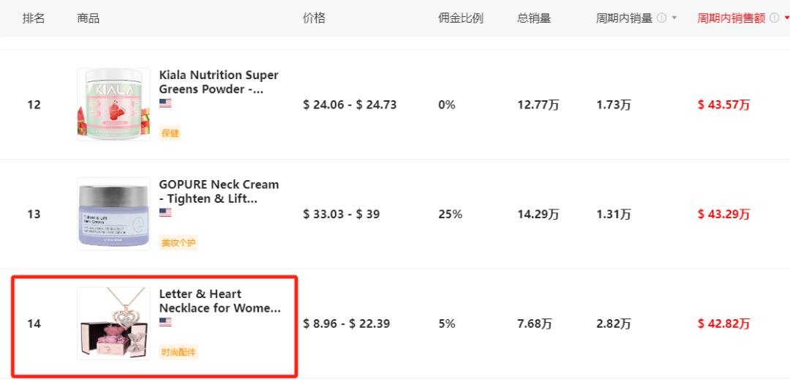Click US flag under Kiala Nutrition product
The width and height of the screenshot is (790, 380).
click(x=165, y=103)
